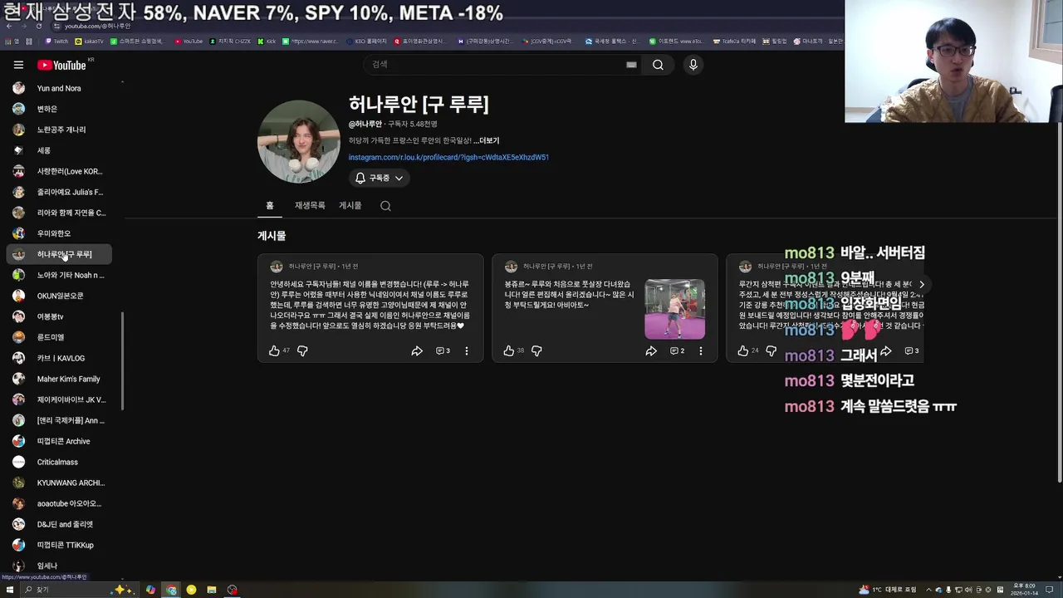The height and width of the screenshot is (598, 1063).
Task: Open on-screen keyboard icon in search box
Action: click(x=631, y=65)
